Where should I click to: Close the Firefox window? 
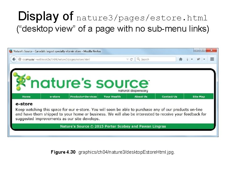pos(211,50)
